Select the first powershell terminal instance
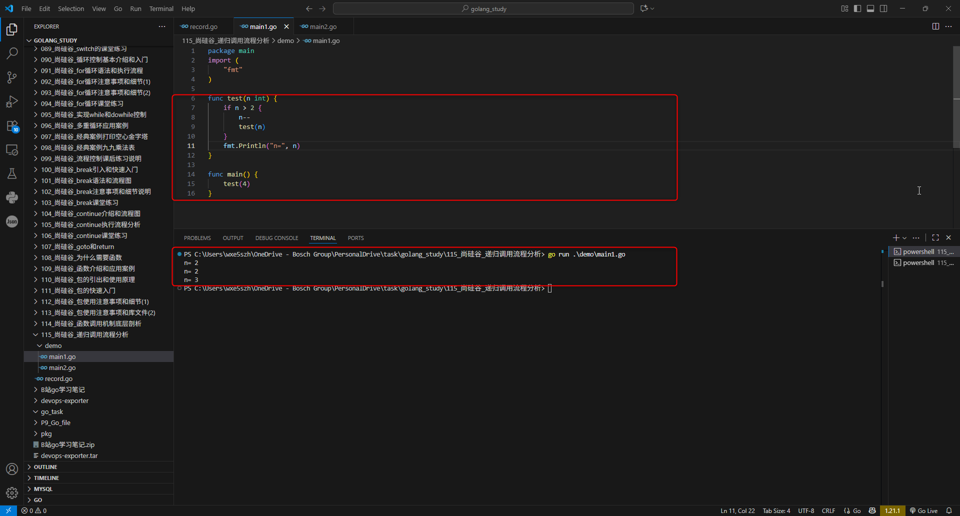 click(x=924, y=251)
